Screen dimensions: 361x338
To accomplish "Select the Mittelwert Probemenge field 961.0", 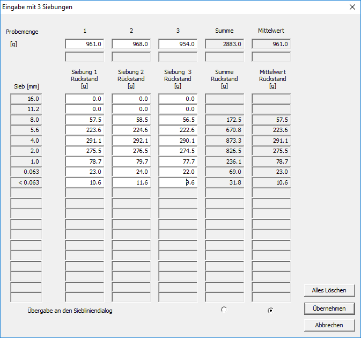I will 271,44.
